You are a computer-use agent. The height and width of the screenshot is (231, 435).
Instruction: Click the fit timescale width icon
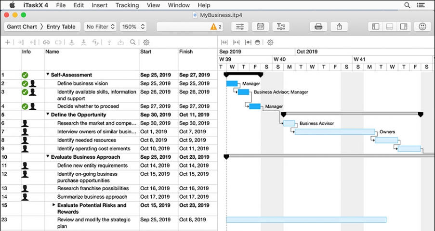point(224,42)
